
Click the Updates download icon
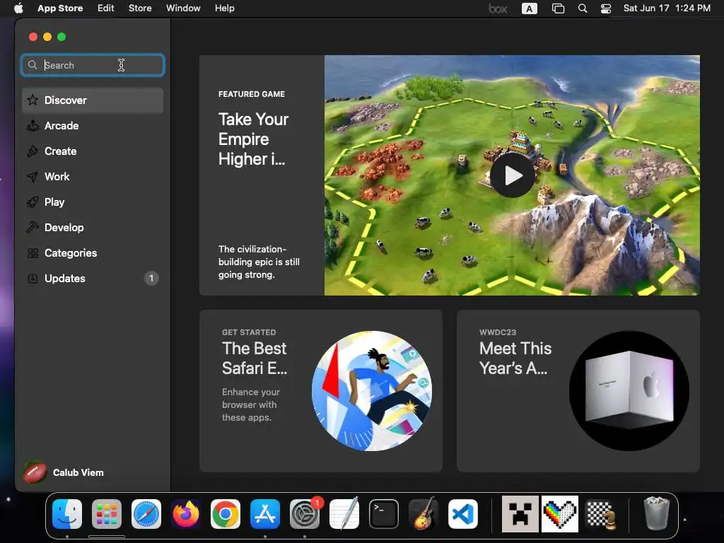pyautogui.click(x=33, y=279)
